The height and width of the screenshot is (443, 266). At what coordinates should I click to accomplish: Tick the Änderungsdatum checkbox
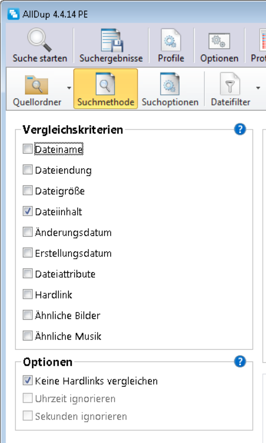(x=28, y=232)
